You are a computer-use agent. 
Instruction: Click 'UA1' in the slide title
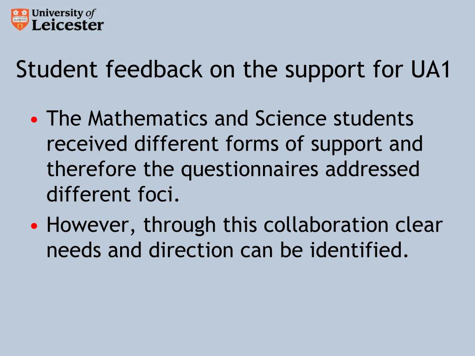pyautogui.click(x=430, y=69)
